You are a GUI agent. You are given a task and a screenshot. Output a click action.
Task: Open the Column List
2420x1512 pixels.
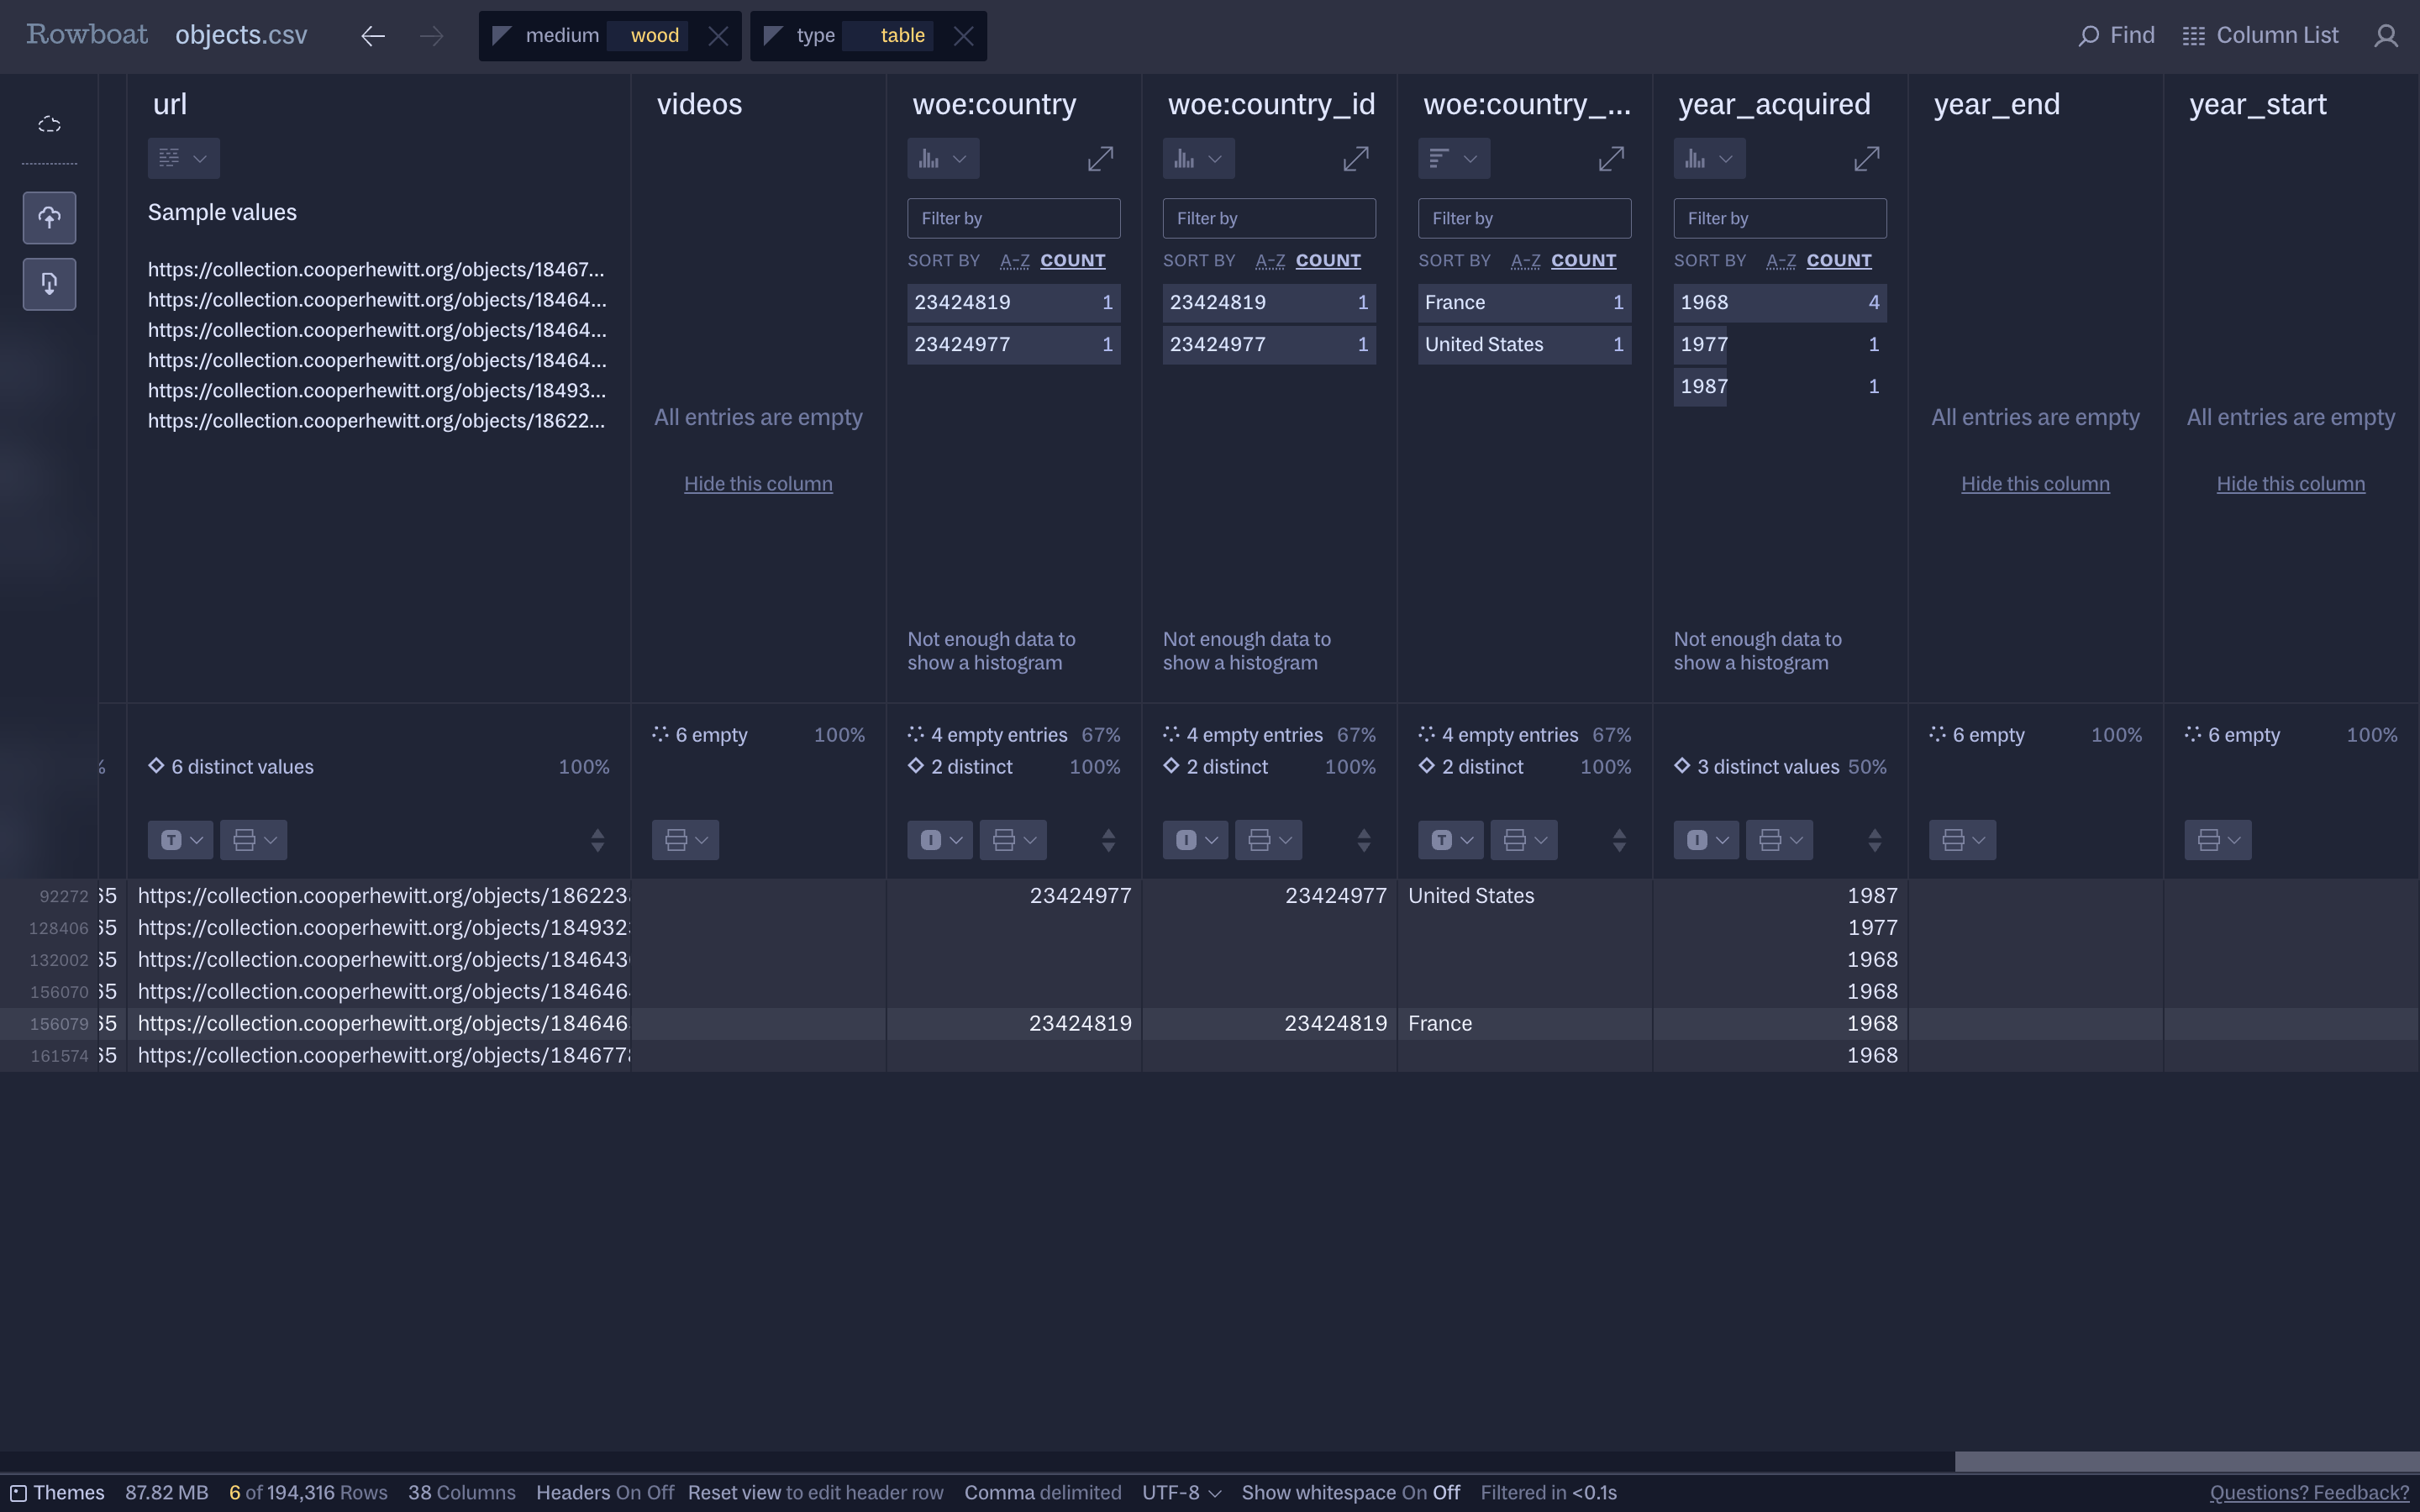[2260, 36]
